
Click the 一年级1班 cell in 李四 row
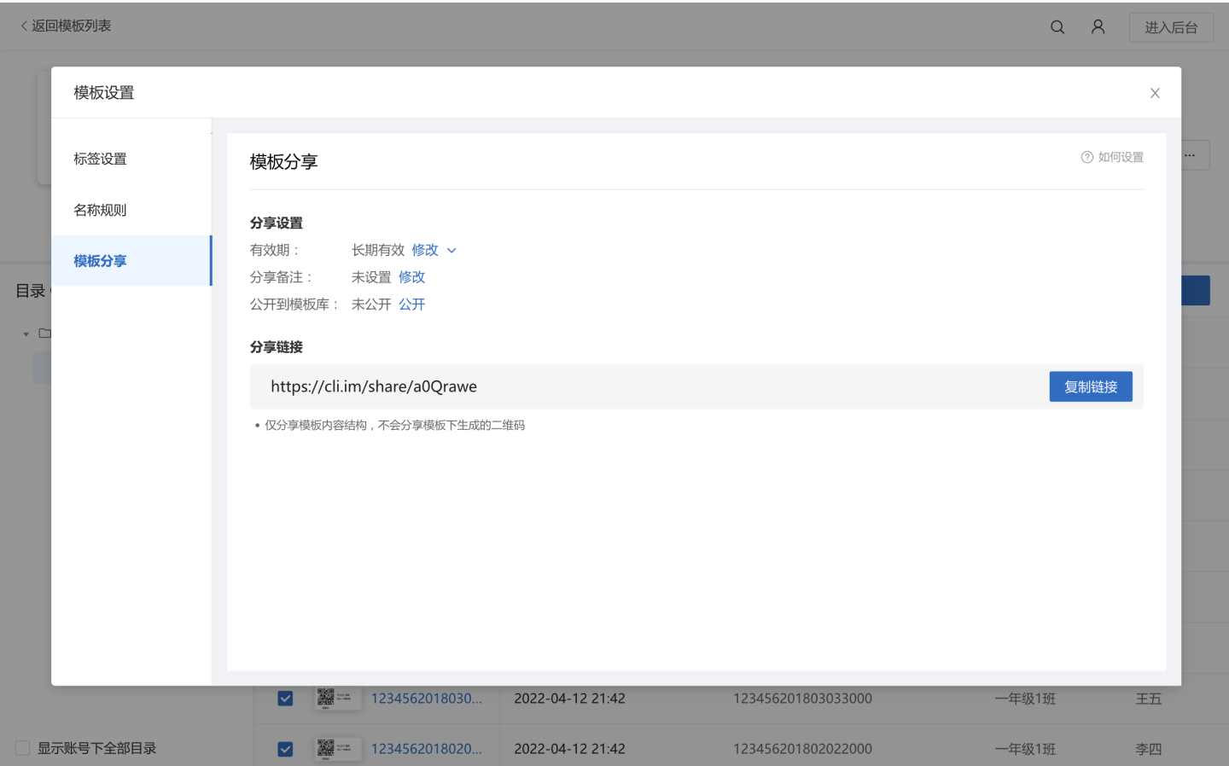pyautogui.click(x=1025, y=749)
